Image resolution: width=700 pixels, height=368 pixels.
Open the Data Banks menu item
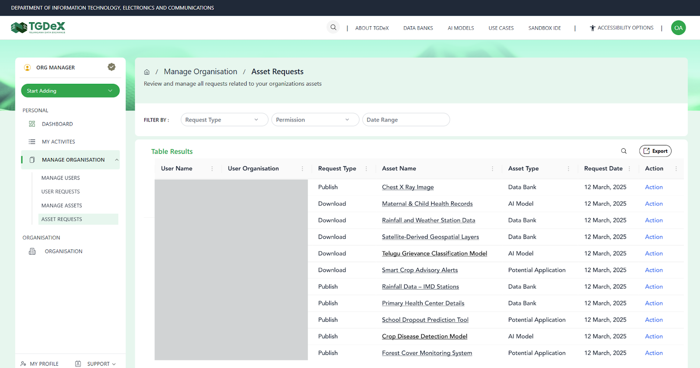pyautogui.click(x=418, y=28)
